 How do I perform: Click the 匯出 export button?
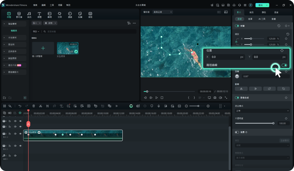pos(262,5)
